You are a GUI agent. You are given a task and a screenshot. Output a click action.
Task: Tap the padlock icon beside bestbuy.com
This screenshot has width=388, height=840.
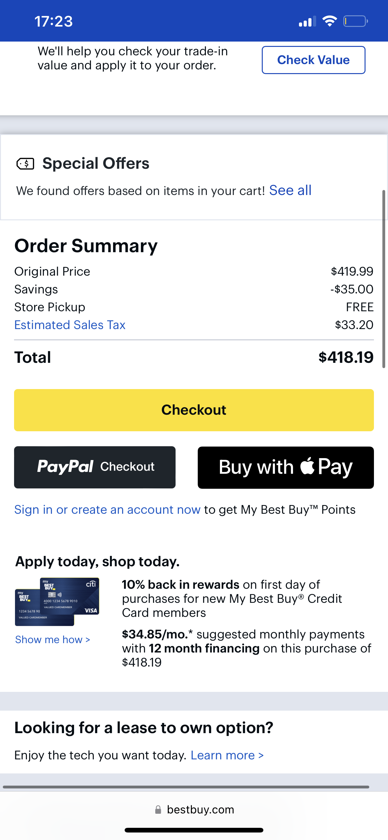tap(158, 810)
